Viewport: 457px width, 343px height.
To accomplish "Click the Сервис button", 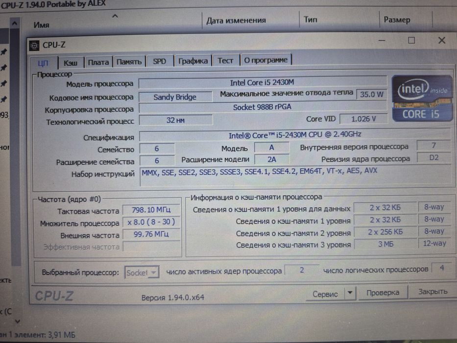I will click(x=325, y=294).
